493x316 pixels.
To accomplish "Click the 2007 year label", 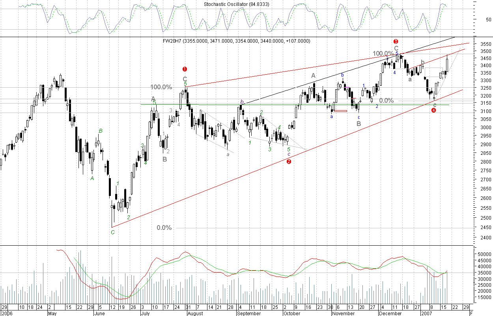I will (426, 314).
